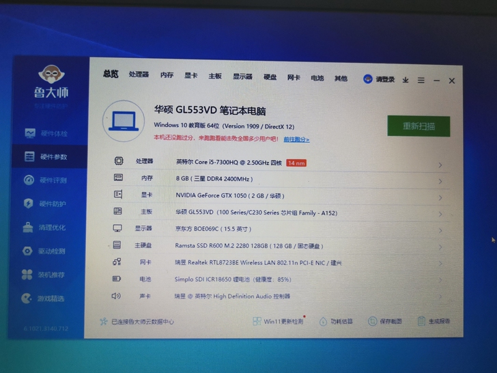Click the 主硬盘 disk row icon
The image size is (497, 373).
(x=117, y=245)
